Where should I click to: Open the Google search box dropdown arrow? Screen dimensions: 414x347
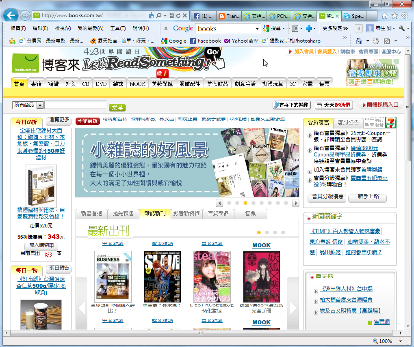257,28
